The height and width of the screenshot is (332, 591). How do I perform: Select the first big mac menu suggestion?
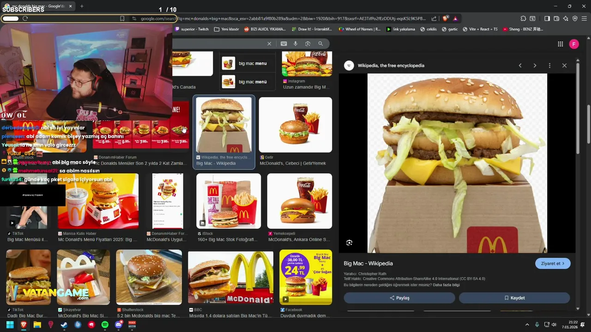(247, 63)
